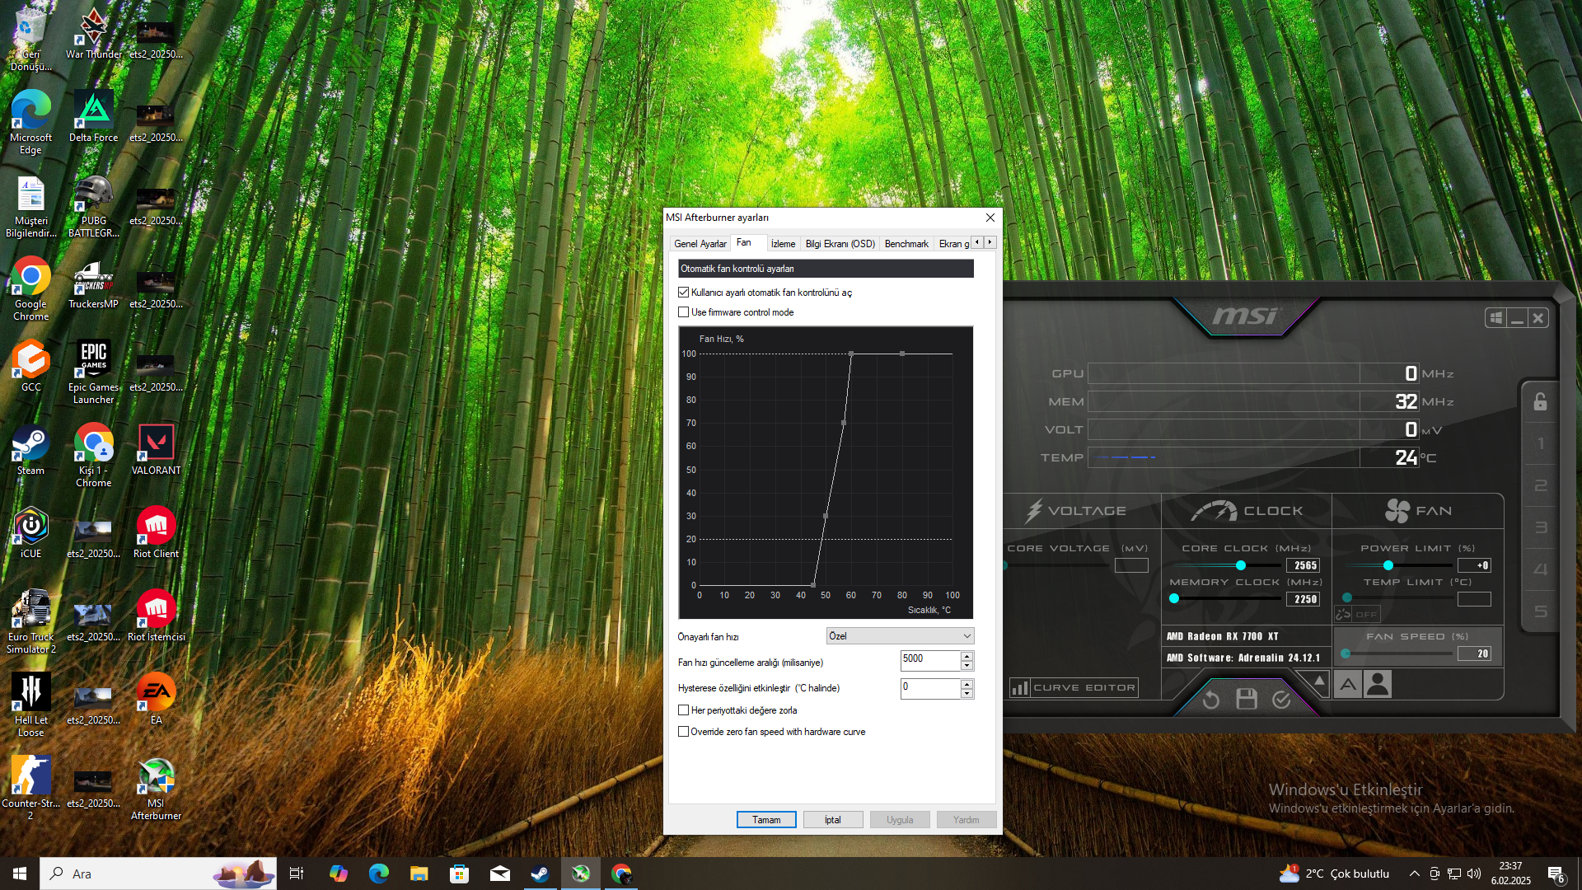Click the Windows startup icon in Afterburner
This screenshot has height=890, width=1582.
(1496, 318)
